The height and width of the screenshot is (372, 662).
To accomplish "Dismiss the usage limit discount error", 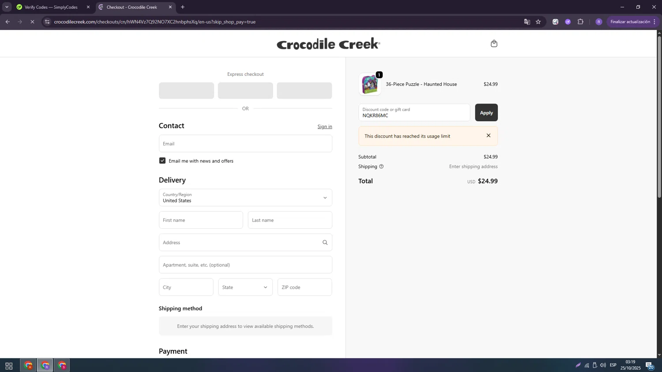I will [488, 136].
